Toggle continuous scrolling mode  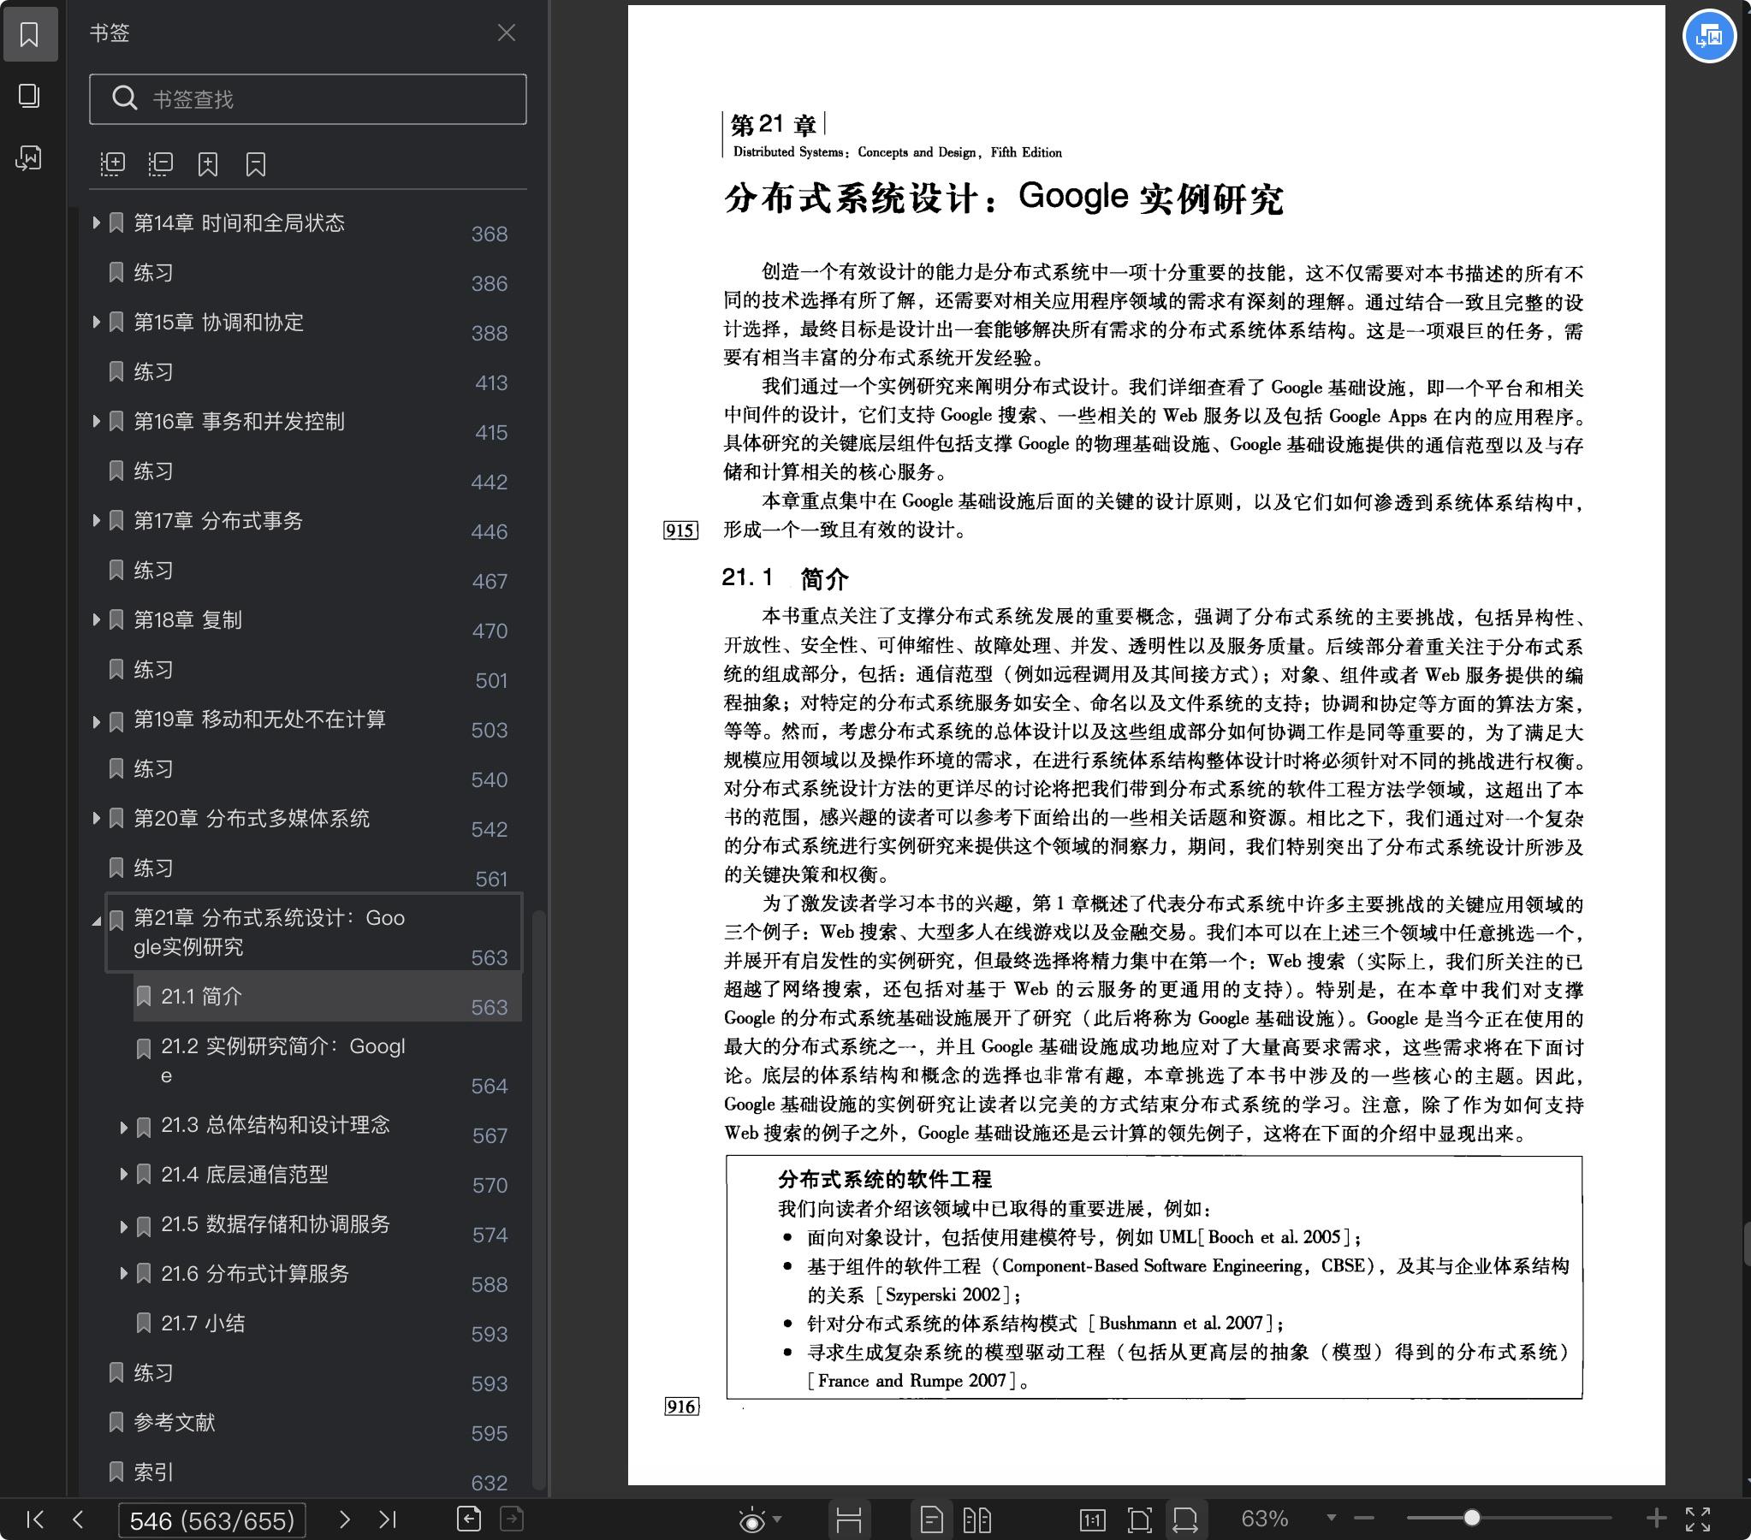click(x=849, y=1519)
